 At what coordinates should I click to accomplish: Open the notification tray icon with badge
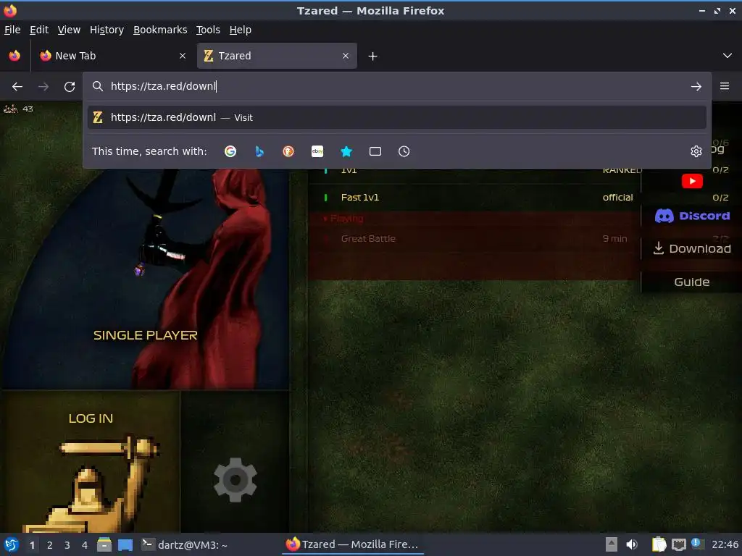pos(697,544)
